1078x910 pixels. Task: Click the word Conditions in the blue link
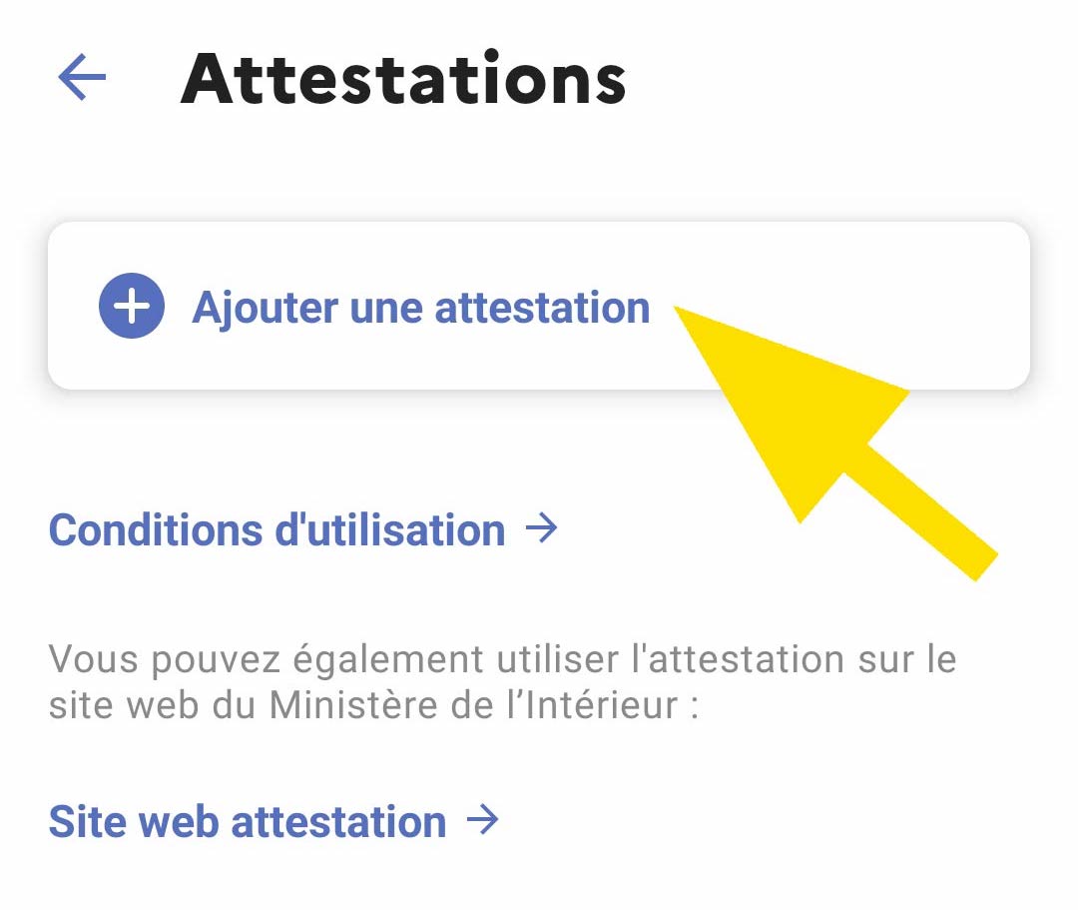[156, 530]
